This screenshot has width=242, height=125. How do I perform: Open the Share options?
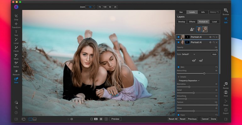click(226, 101)
